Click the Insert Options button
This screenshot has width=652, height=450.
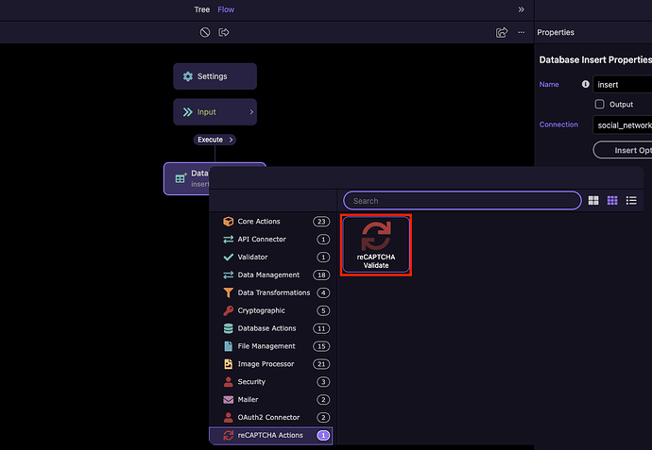(622, 150)
